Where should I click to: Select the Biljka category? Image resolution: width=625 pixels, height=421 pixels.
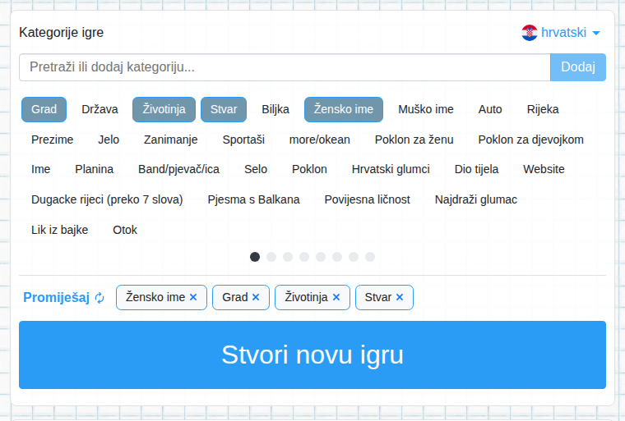click(275, 109)
